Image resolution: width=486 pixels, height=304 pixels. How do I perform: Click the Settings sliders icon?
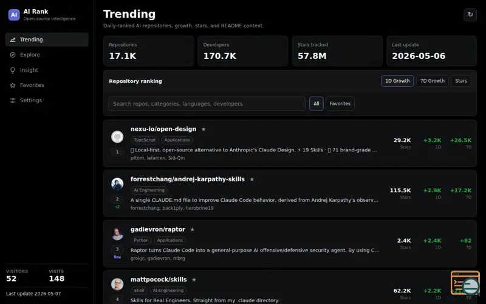click(x=13, y=100)
